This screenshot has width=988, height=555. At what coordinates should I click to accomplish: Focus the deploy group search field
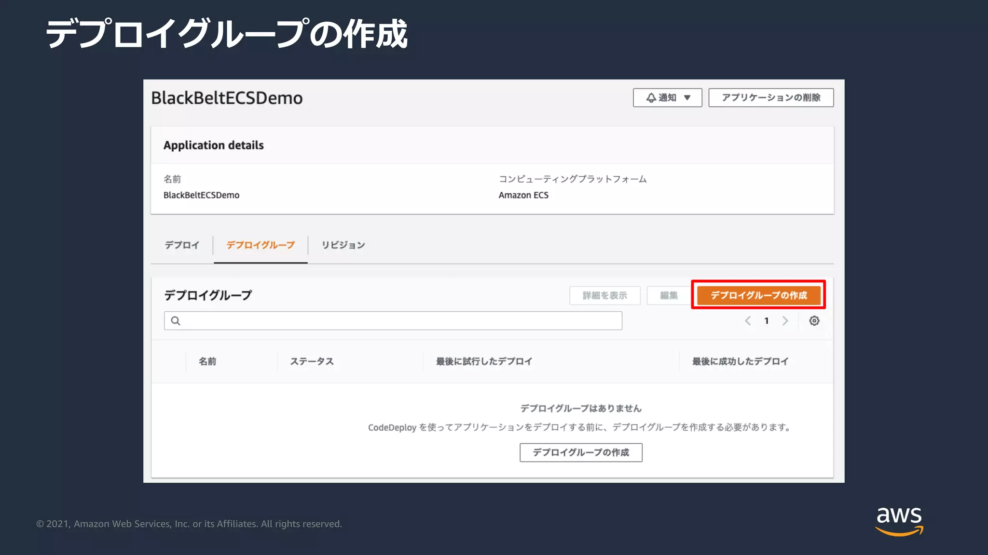393,321
